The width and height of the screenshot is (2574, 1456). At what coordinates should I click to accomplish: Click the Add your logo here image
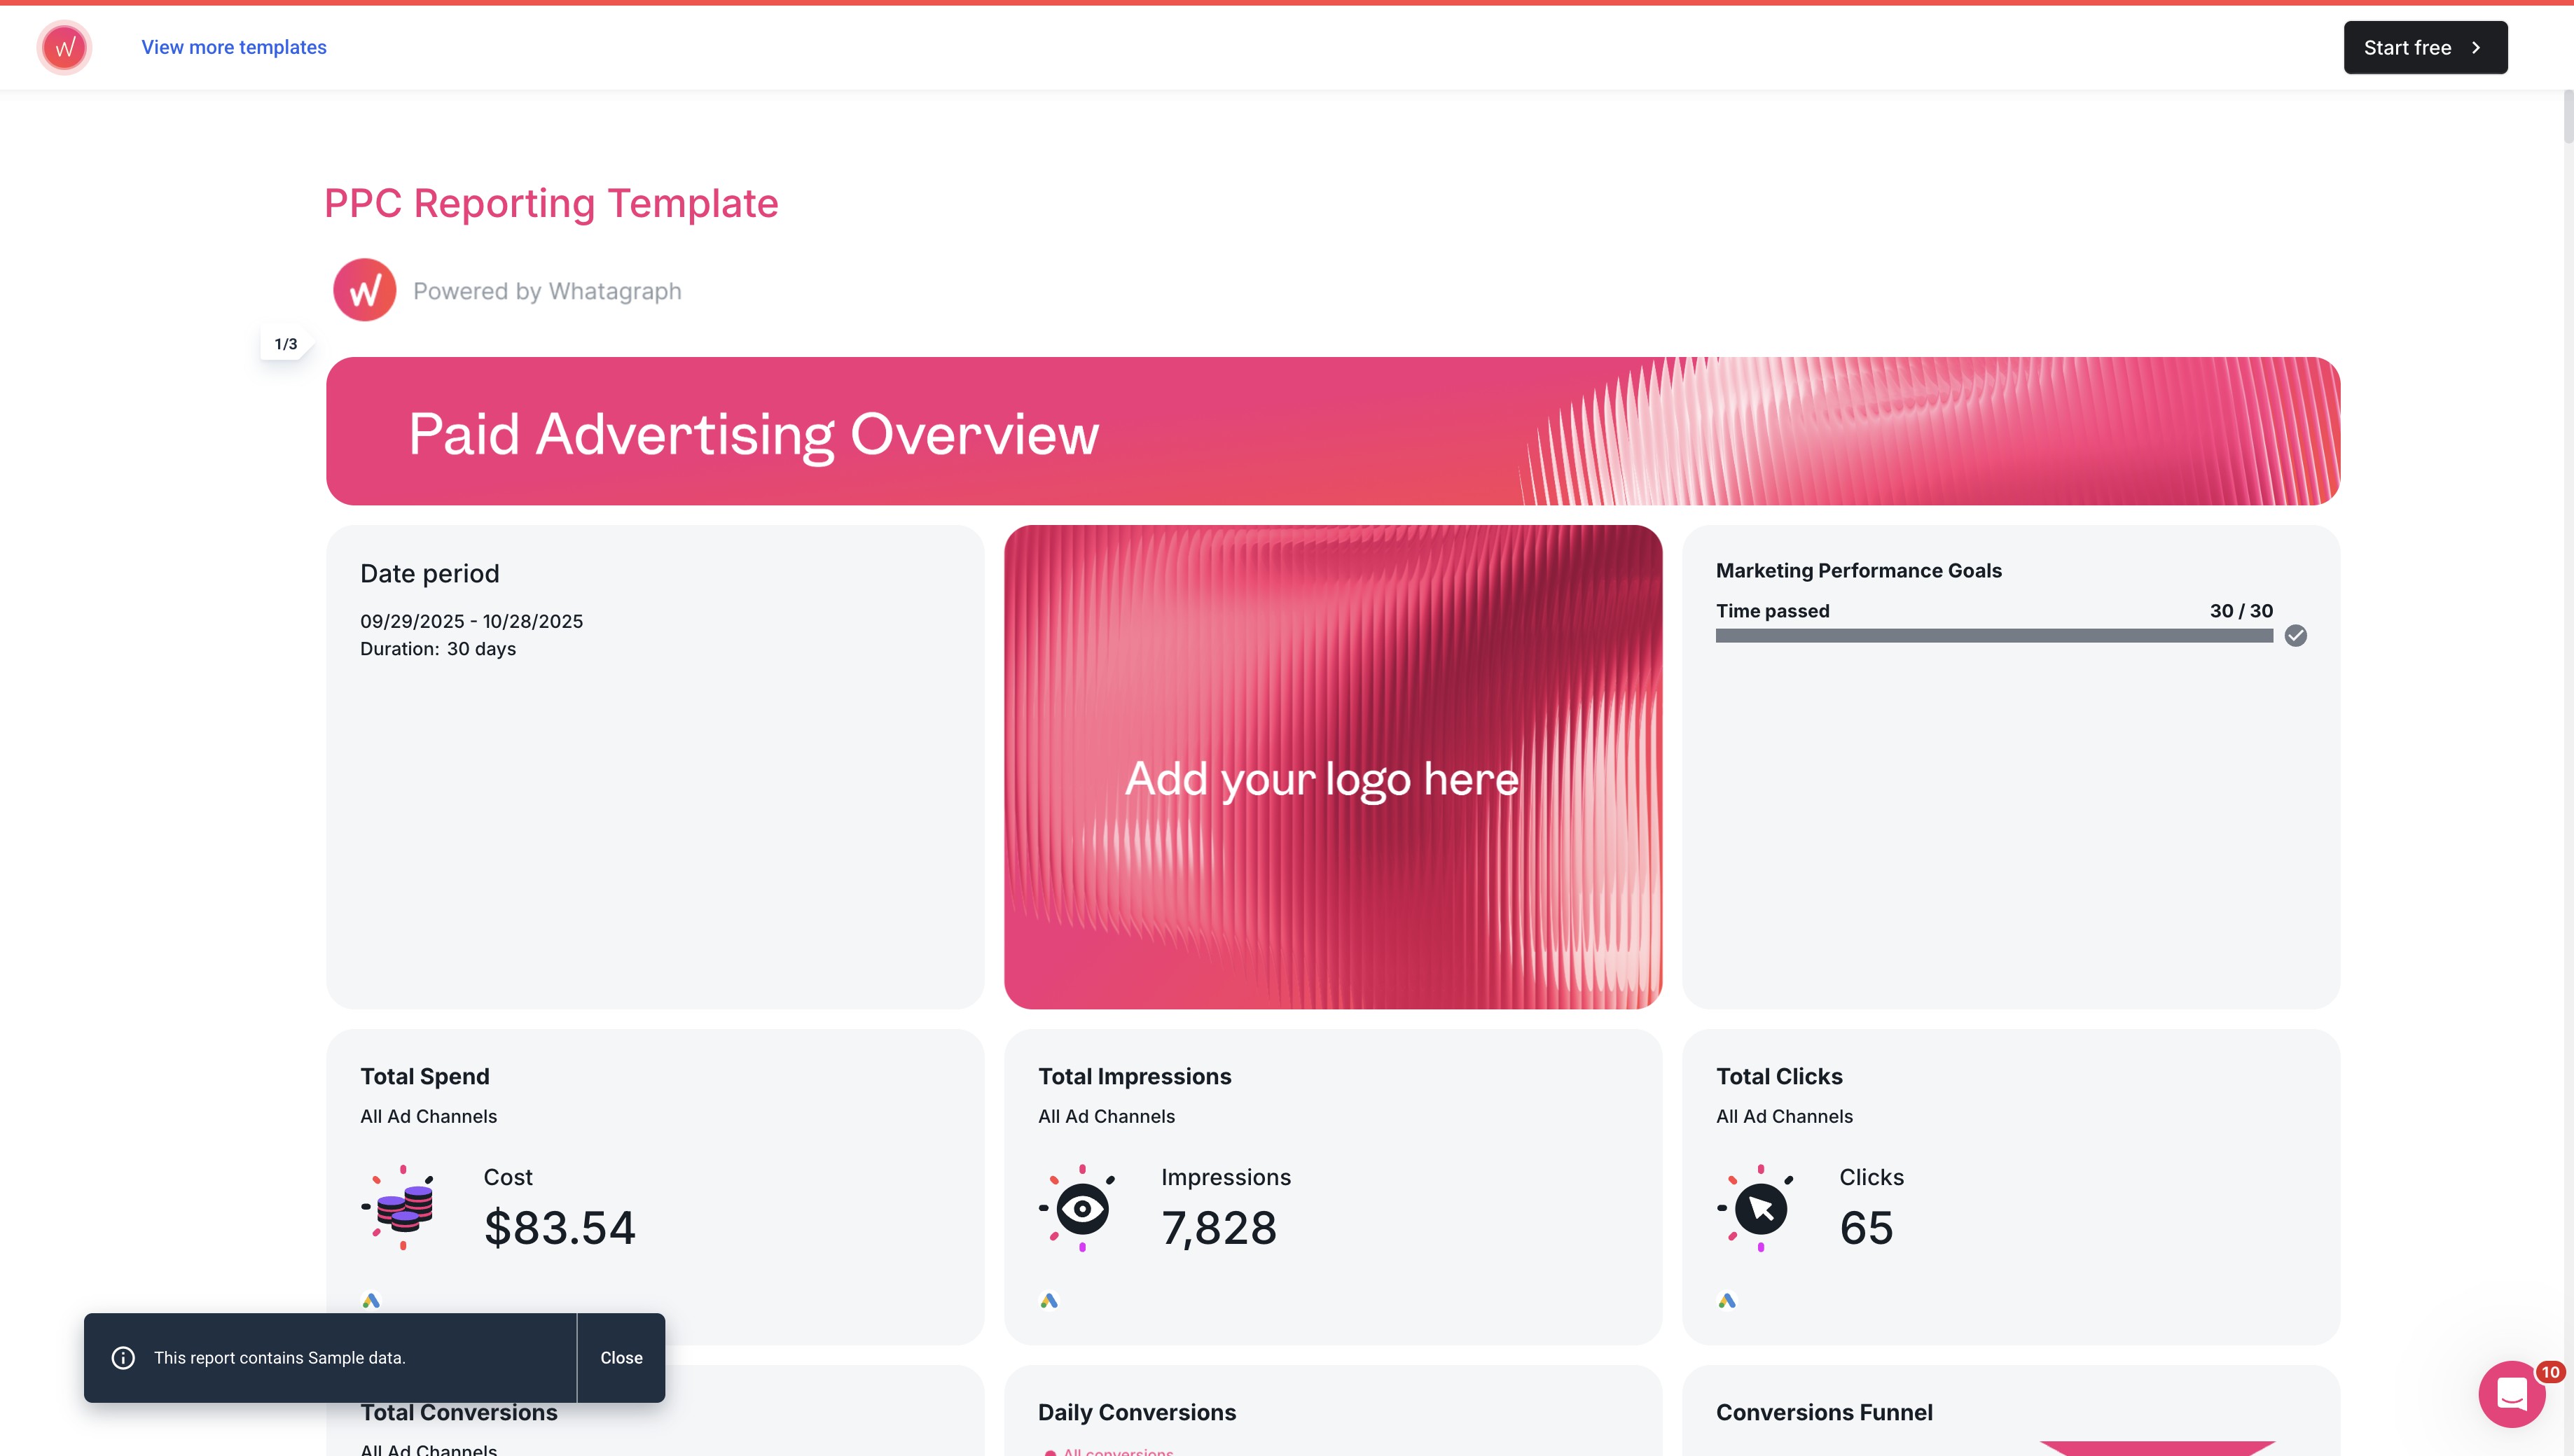pos(1332,766)
